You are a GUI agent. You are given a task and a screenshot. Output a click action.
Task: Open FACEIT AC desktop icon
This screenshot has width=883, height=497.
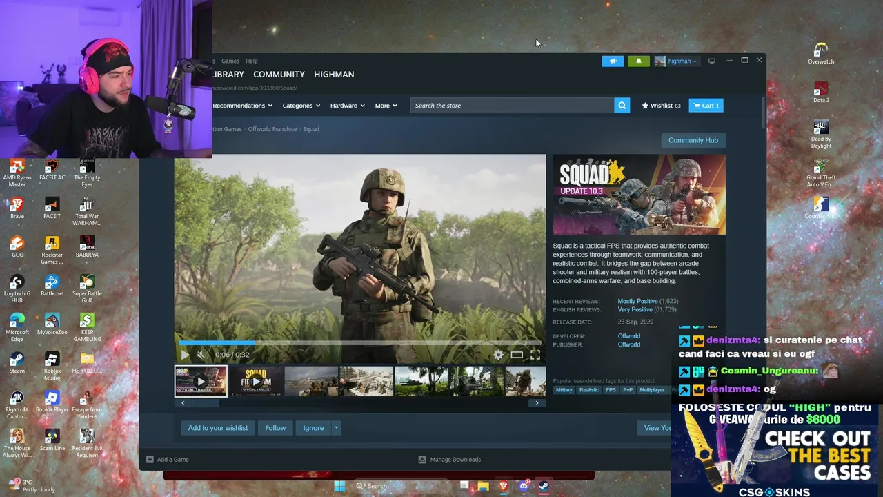[x=52, y=170]
